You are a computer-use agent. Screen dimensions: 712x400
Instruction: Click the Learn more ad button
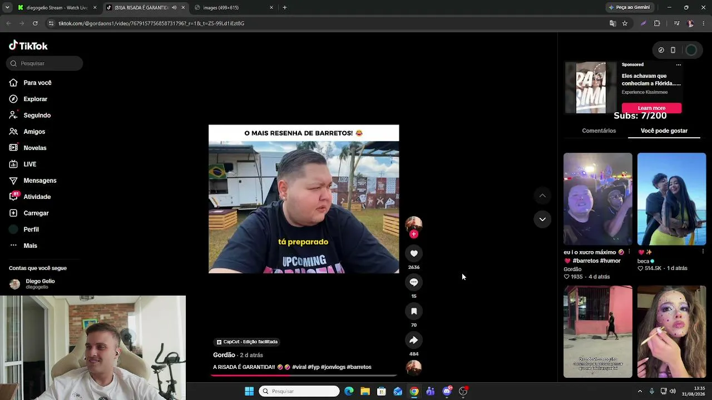(651, 108)
